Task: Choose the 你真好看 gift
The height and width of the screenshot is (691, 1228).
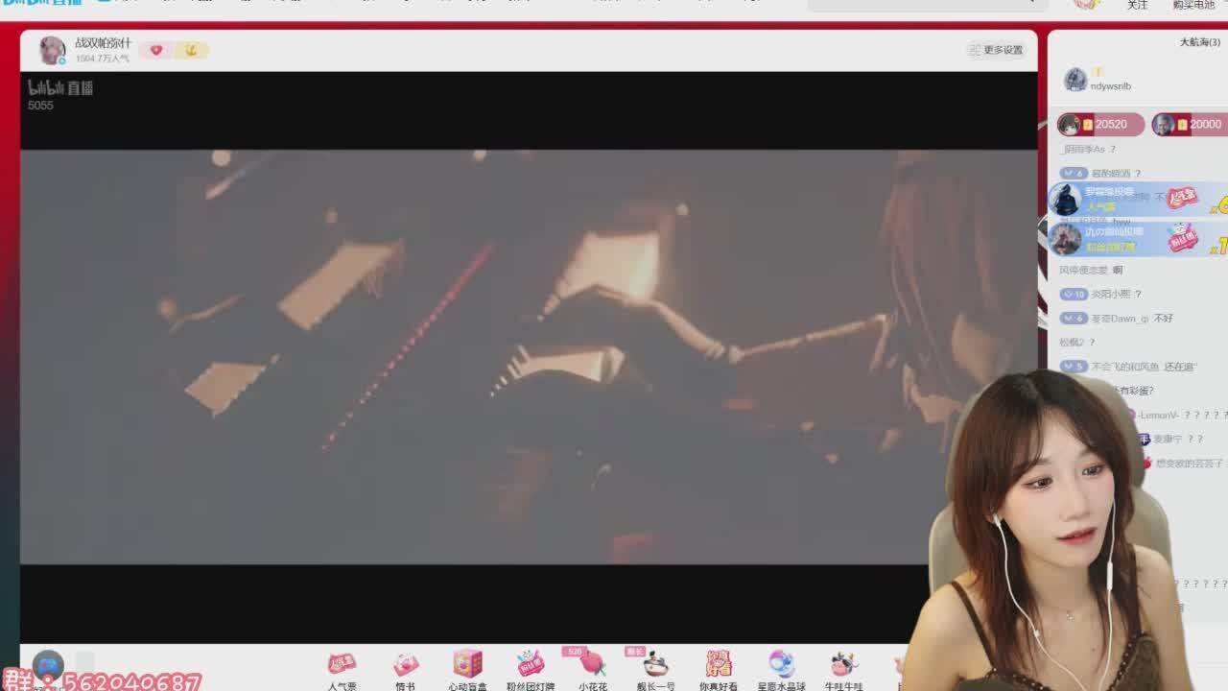Action: pyautogui.click(x=719, y=664)
